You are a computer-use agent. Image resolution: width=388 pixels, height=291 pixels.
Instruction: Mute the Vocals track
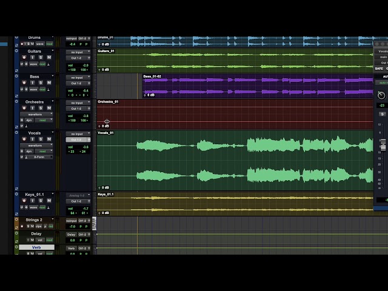pyautogui.click(x=49, y=139)
